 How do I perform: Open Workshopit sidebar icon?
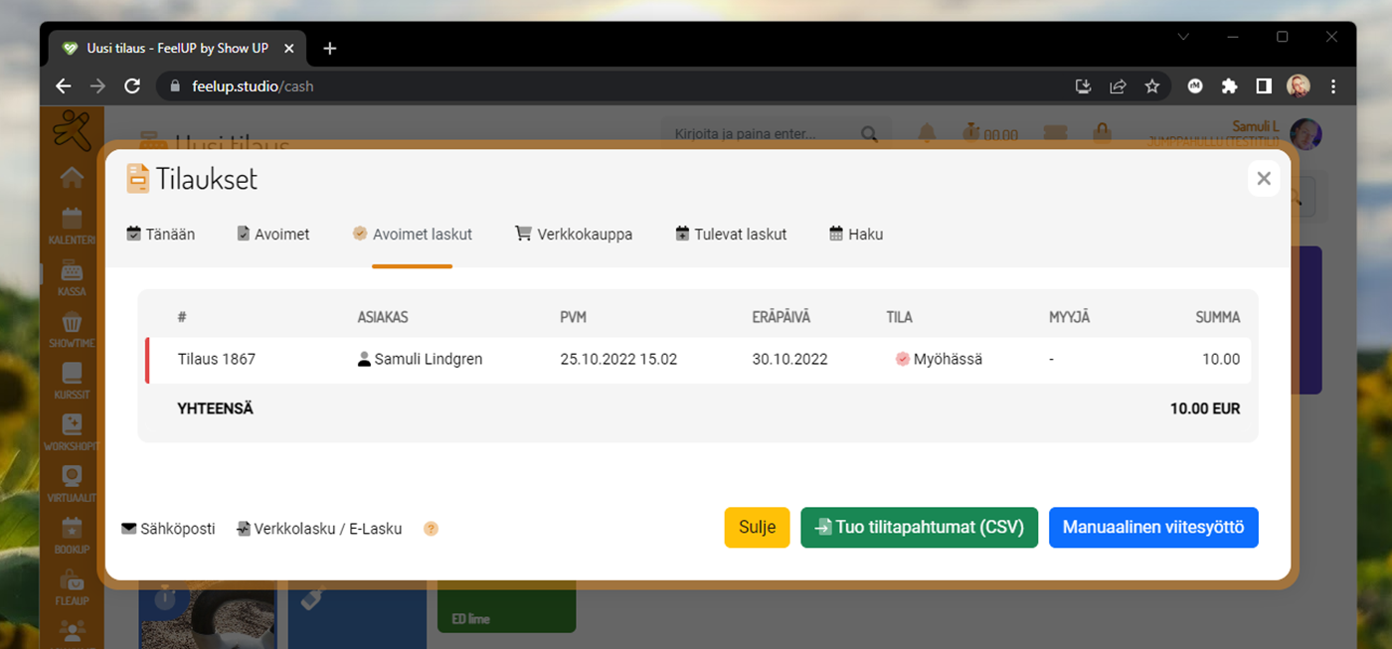72,431
